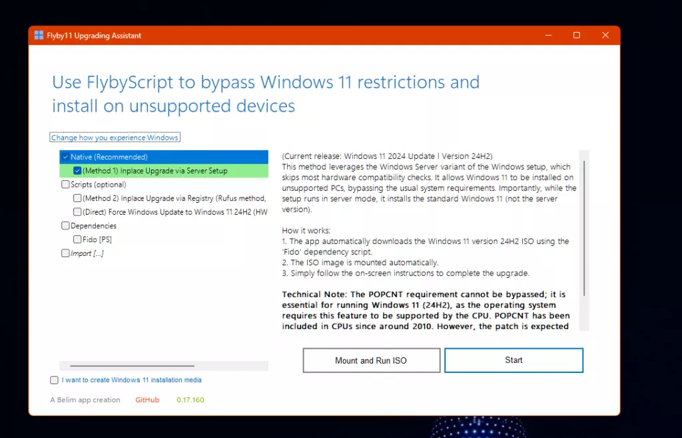Enable the Scripts (optional) checkbox
682x438 pixels.
coord(65,184)
